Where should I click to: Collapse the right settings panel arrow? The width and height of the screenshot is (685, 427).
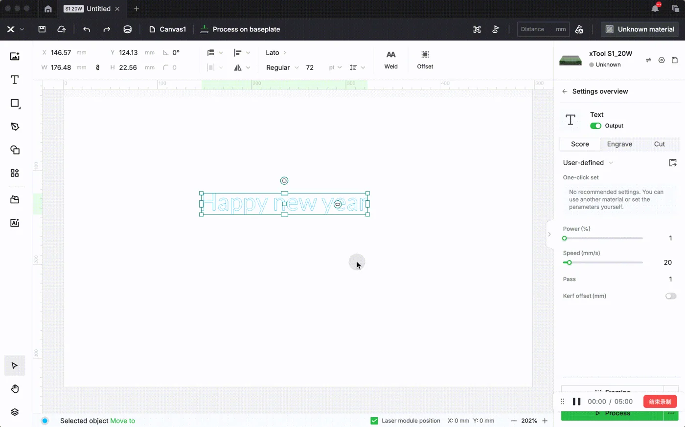coord(549,235)
